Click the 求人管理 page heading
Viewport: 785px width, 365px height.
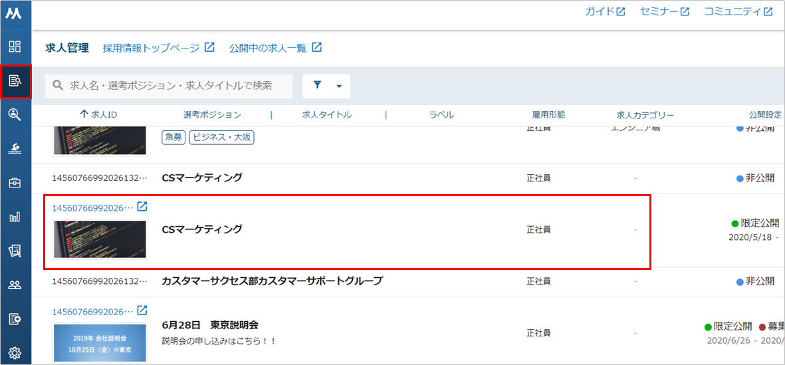pyautogui.click(x=66, y=48)
